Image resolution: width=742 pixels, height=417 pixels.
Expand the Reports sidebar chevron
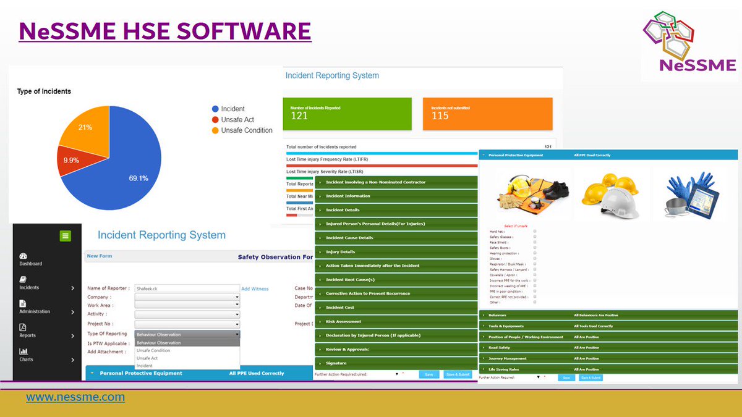72,335
